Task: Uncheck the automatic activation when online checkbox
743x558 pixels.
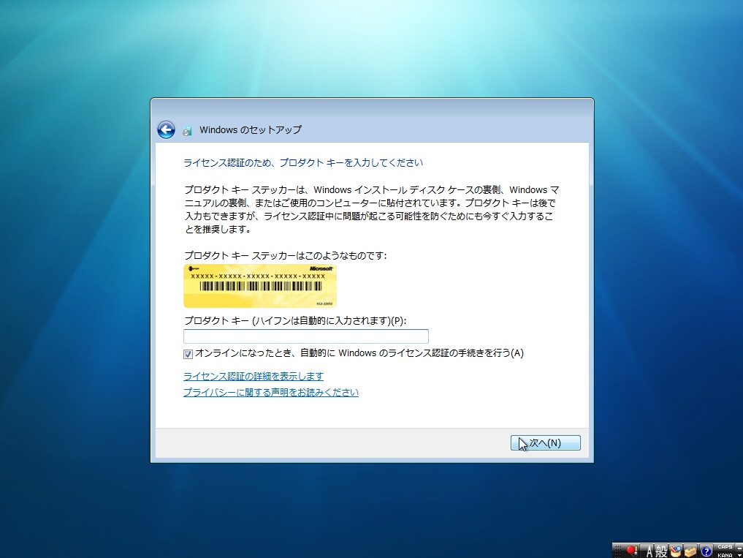Action: [x=188, y=354]
